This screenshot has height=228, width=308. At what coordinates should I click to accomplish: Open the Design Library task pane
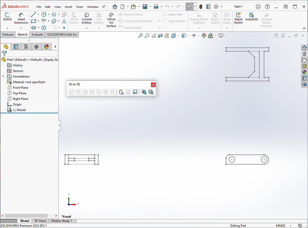pyautogui.click(x=303, y=54)
